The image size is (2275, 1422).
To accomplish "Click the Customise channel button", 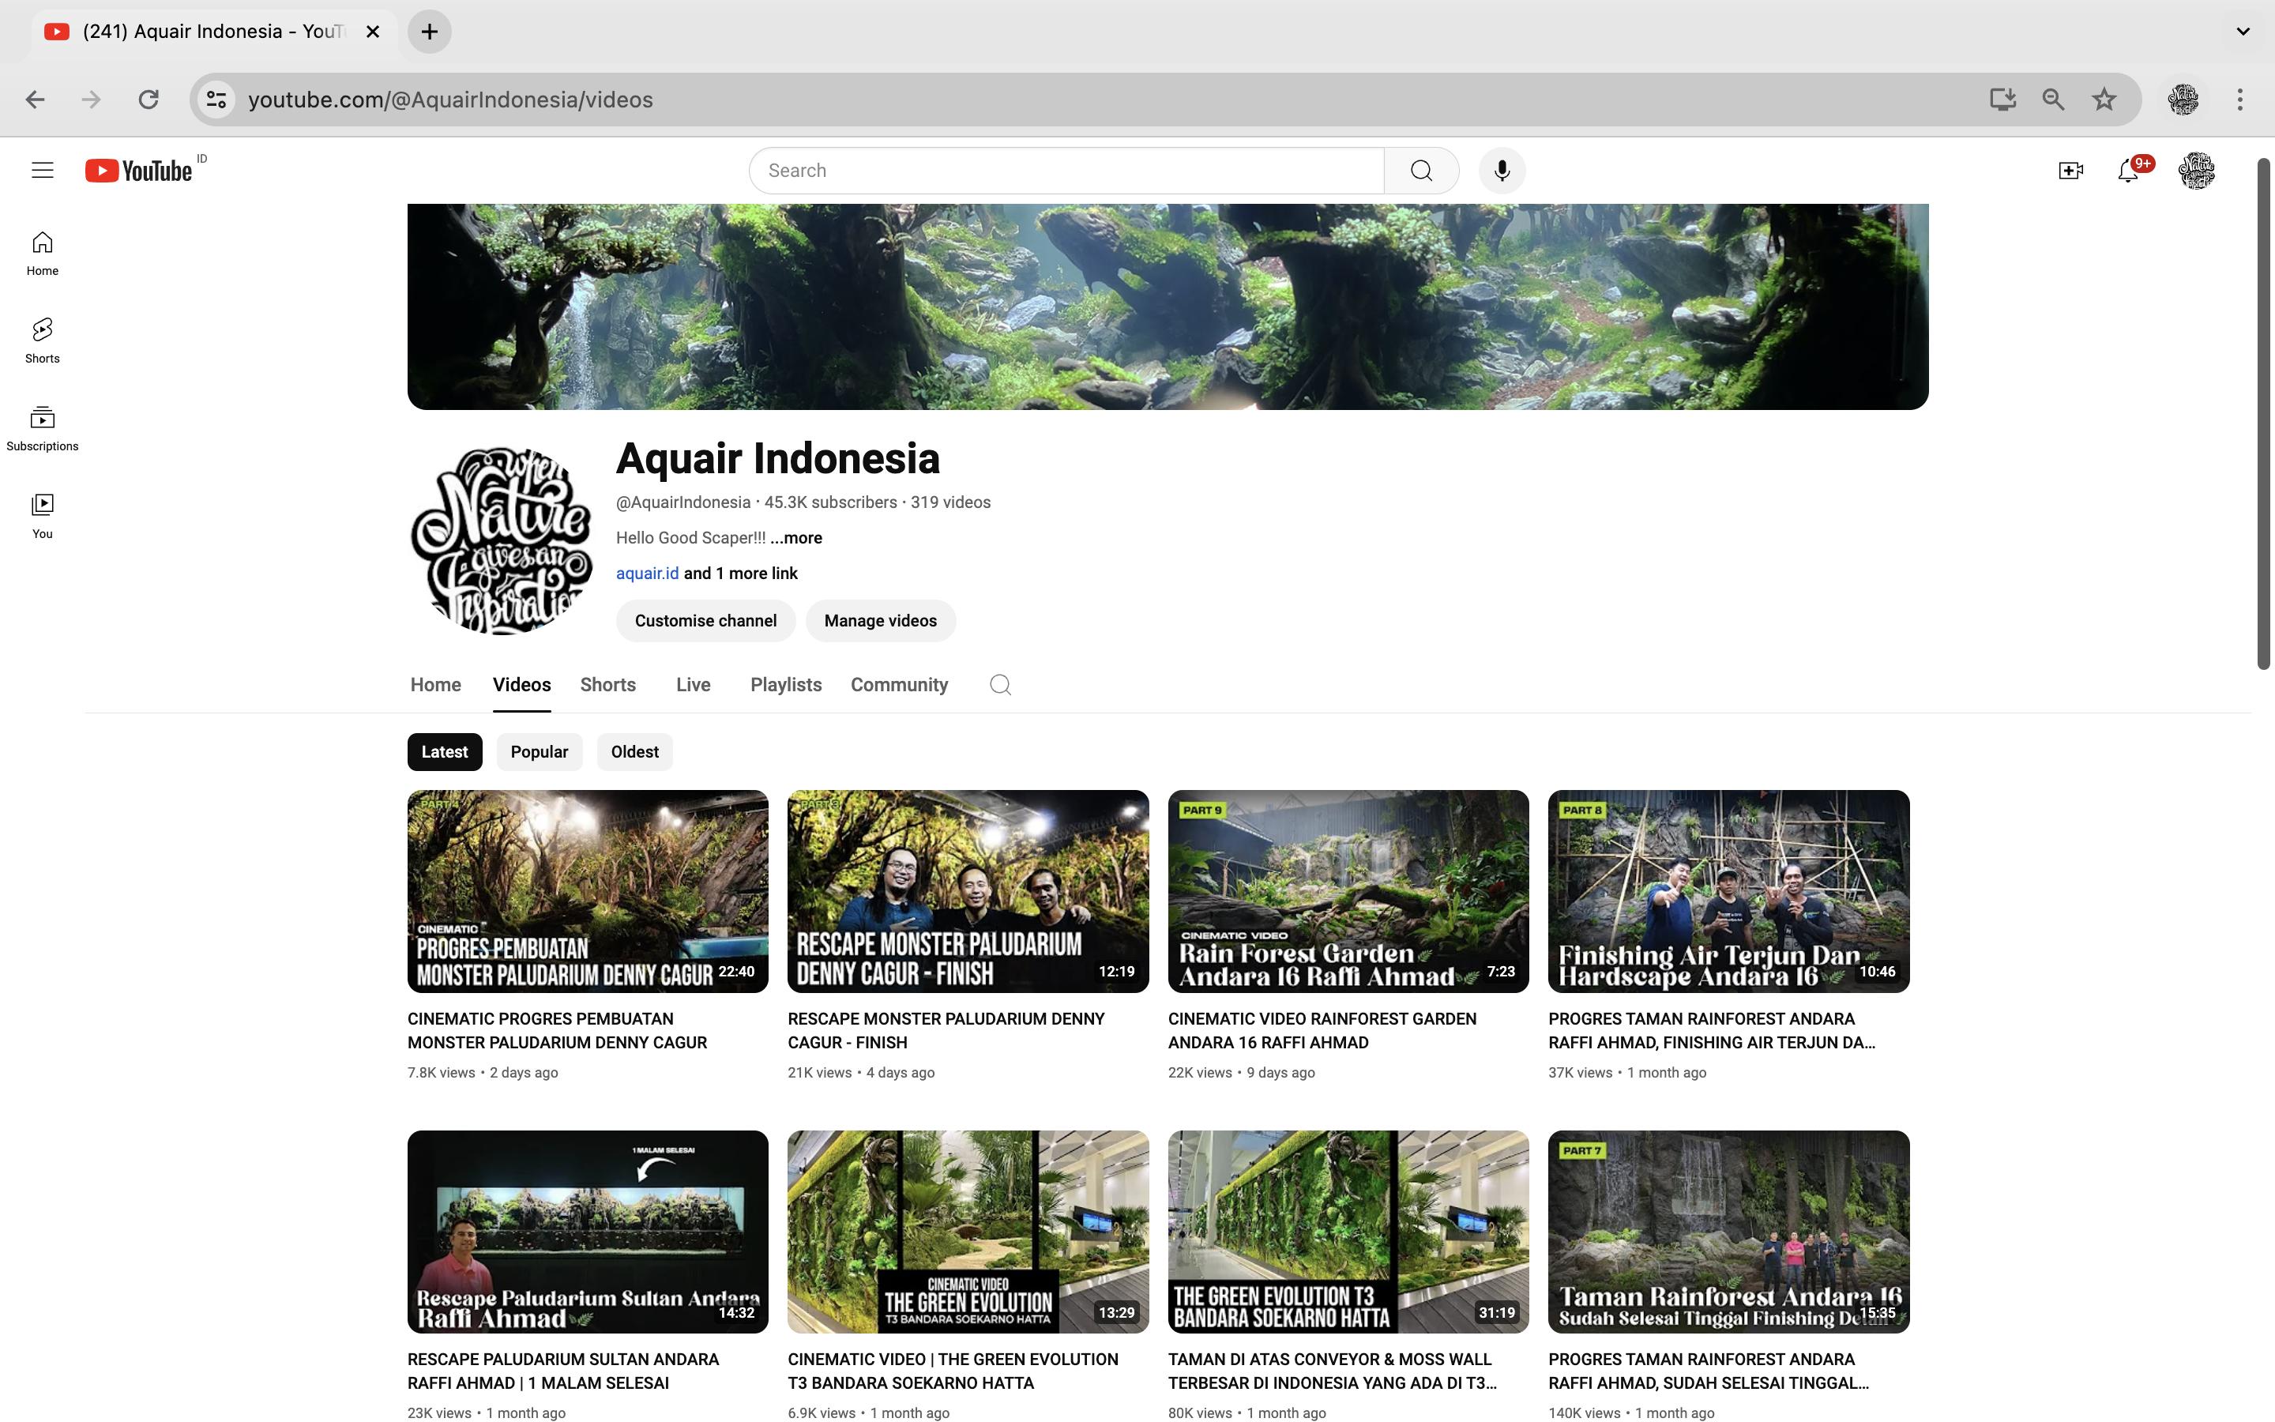I will tap(705, 621).
